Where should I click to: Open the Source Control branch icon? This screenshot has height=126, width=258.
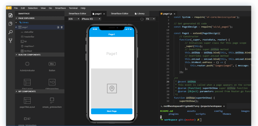tap(10, 40)
